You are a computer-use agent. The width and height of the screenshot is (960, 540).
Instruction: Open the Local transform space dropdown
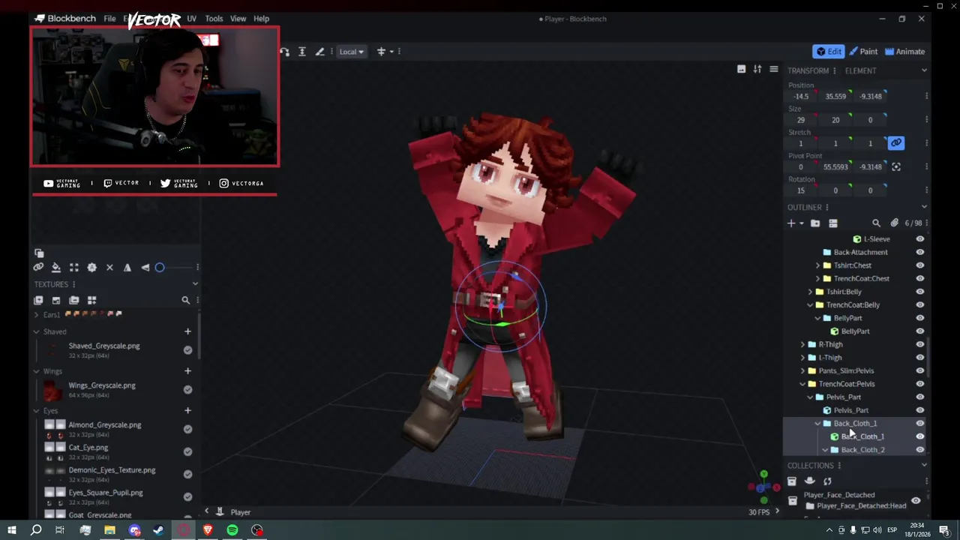click(351, 52)
